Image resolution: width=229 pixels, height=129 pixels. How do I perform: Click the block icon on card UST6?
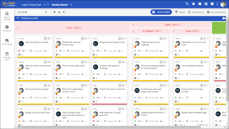49,85
